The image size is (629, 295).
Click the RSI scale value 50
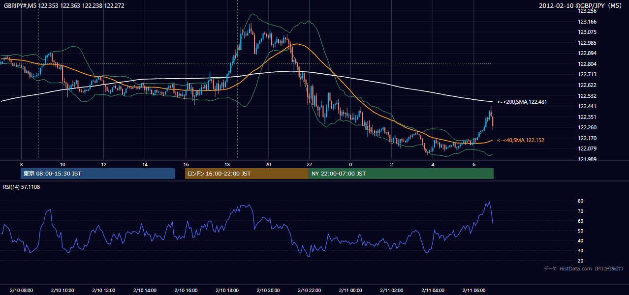point(581,231)
